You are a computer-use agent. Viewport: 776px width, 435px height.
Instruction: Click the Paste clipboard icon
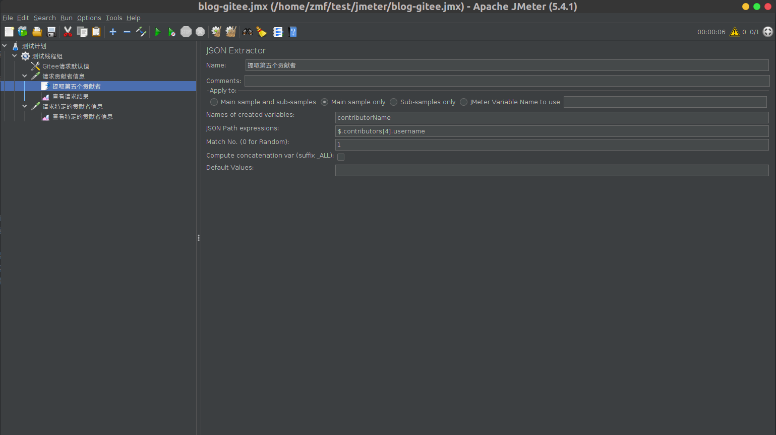[96, 32]
